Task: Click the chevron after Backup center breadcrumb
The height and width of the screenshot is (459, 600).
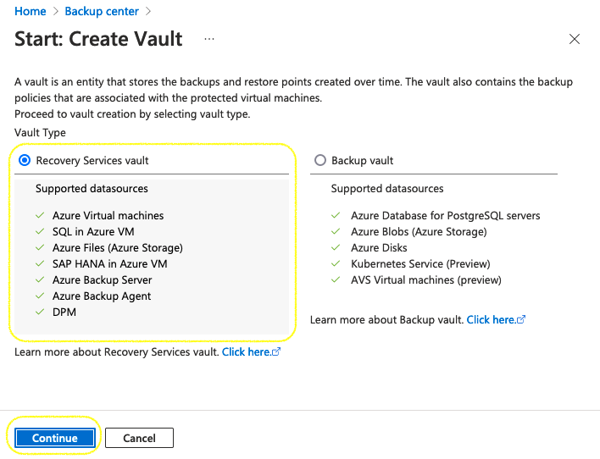Action: (x=148, y=12)
